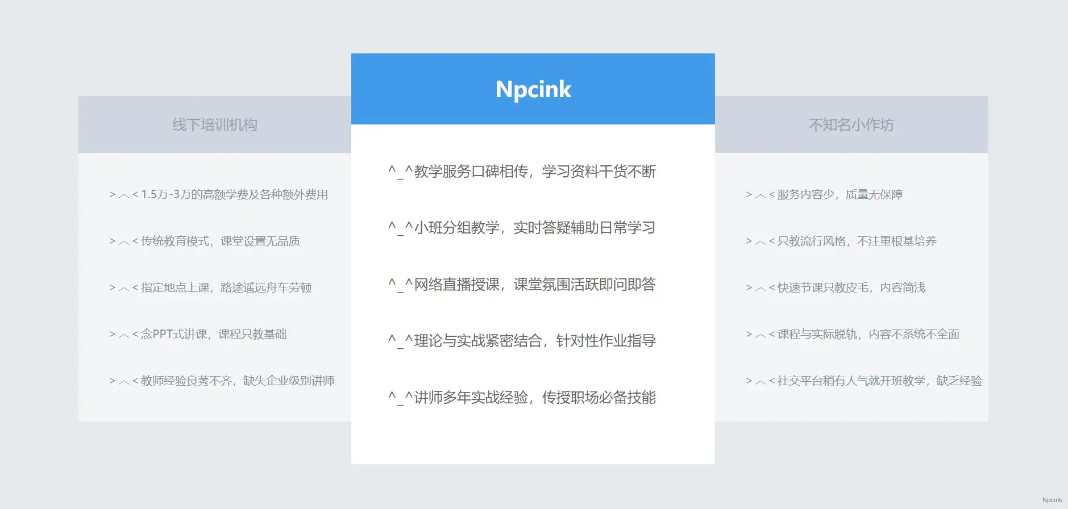Click 教师经验良莠不齐，缺失企业级别讲师 text
Screen dimensions: 1068x509
pyautogui.click(x=237, y=381)
